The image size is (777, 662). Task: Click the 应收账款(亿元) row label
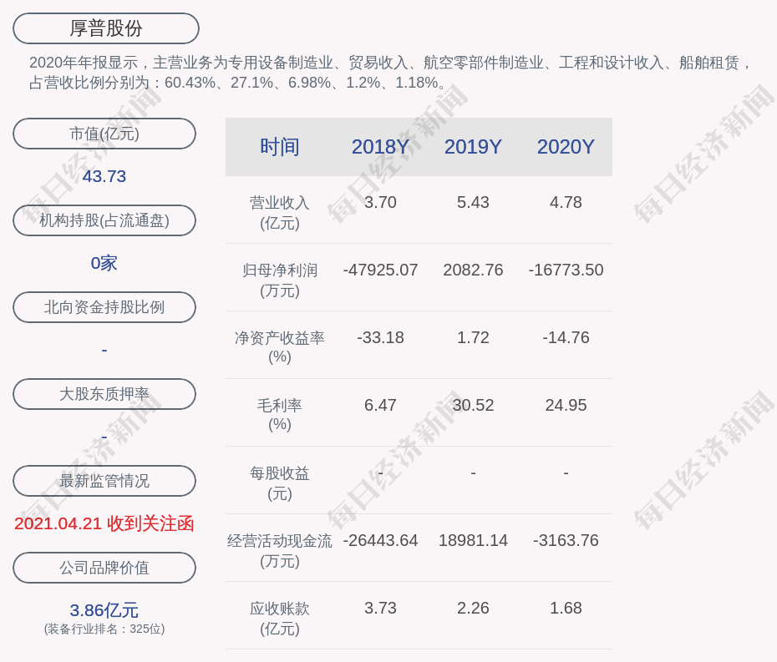280,619
